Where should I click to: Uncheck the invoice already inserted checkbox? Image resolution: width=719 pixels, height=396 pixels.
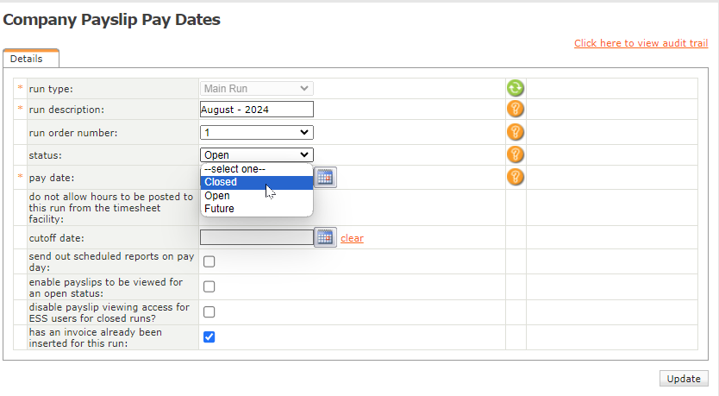click(209, 337)
